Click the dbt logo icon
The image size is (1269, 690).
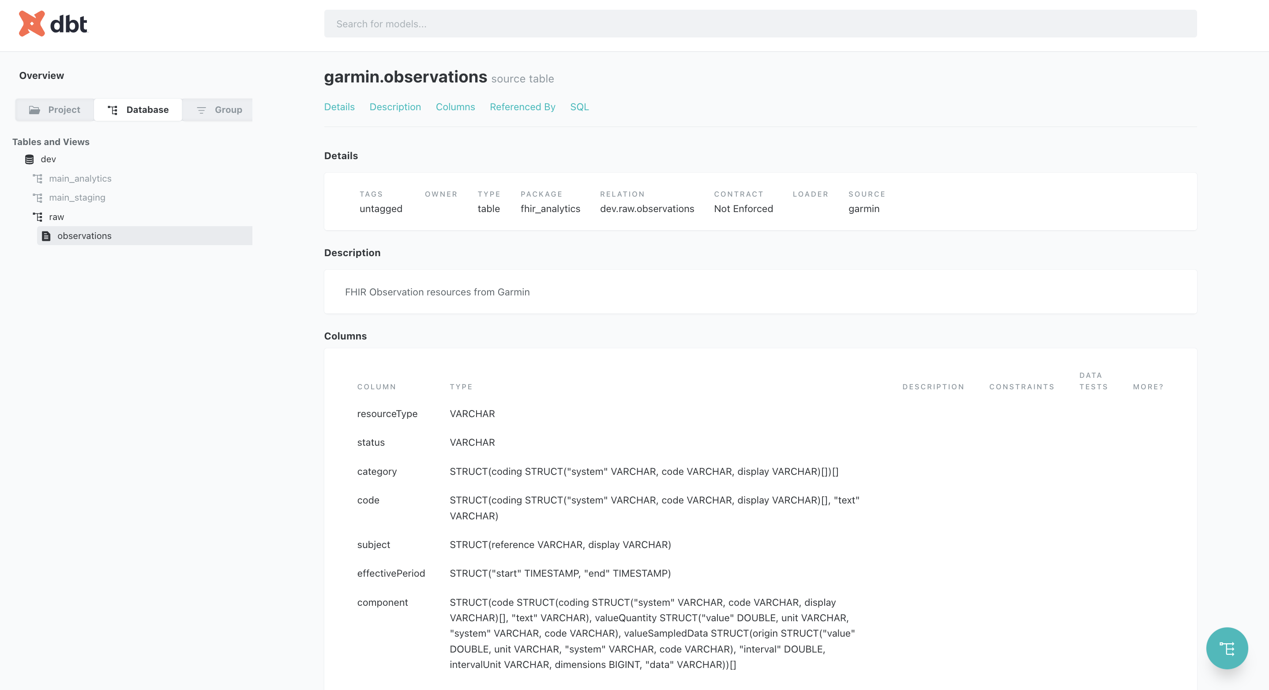coord(31,24)
